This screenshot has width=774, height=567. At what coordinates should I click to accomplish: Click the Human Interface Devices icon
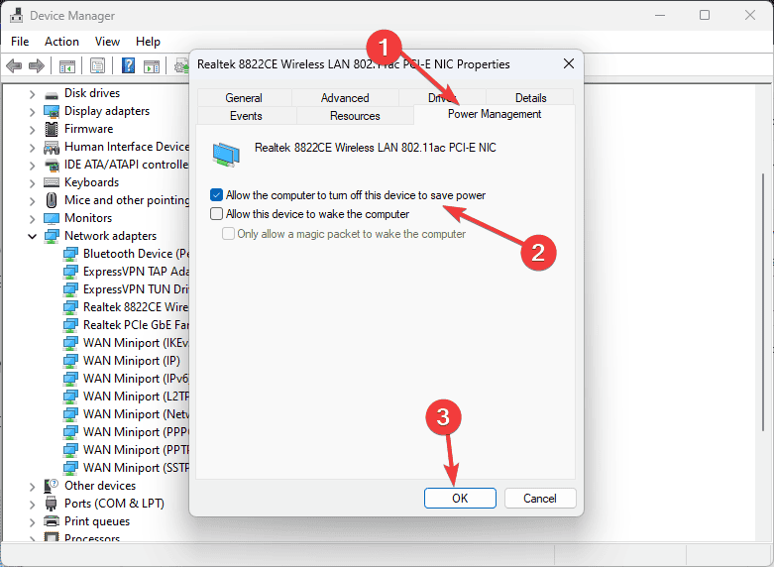(x=52, y=147)
